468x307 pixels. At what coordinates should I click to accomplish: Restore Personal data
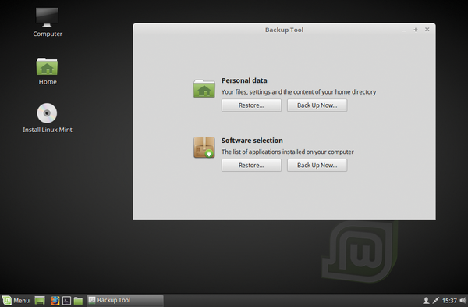251,105
